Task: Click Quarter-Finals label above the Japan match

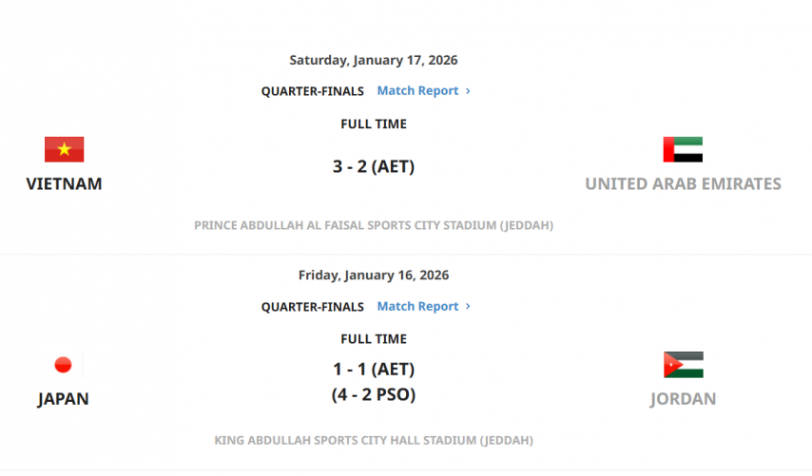Action: pyautogui.click(x=313, y=307)
